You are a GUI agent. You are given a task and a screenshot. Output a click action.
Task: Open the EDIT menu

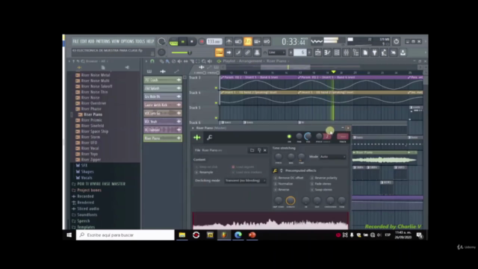tap(83, 42)
